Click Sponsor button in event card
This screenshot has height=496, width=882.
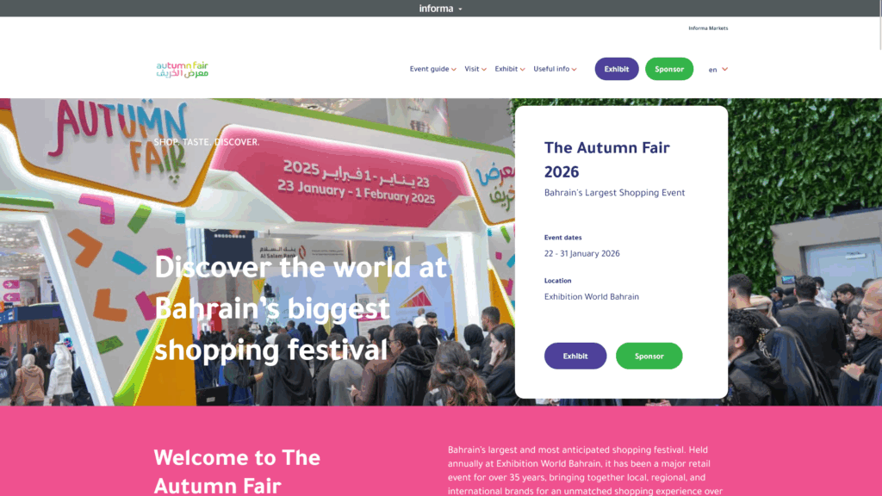click(649, 356)
